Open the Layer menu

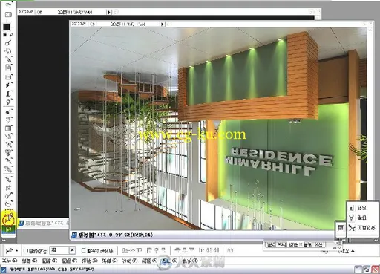[70, 261]
